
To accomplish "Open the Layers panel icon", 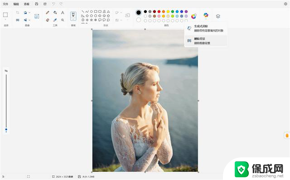I will 218,16.
